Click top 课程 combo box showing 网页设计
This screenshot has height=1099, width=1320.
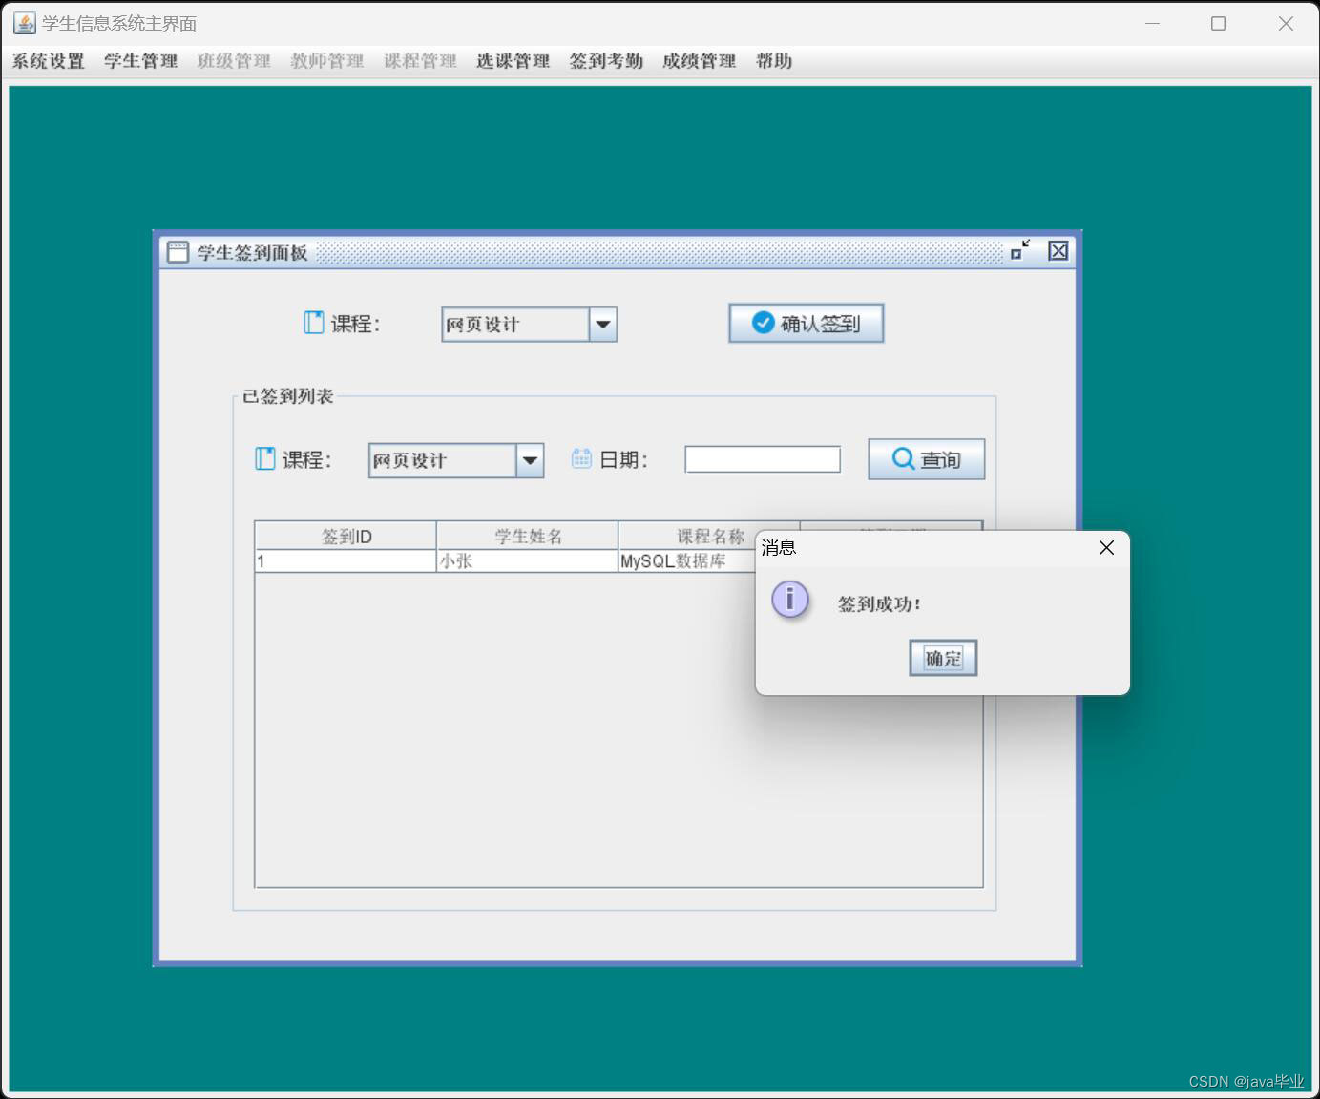(529, 325)
